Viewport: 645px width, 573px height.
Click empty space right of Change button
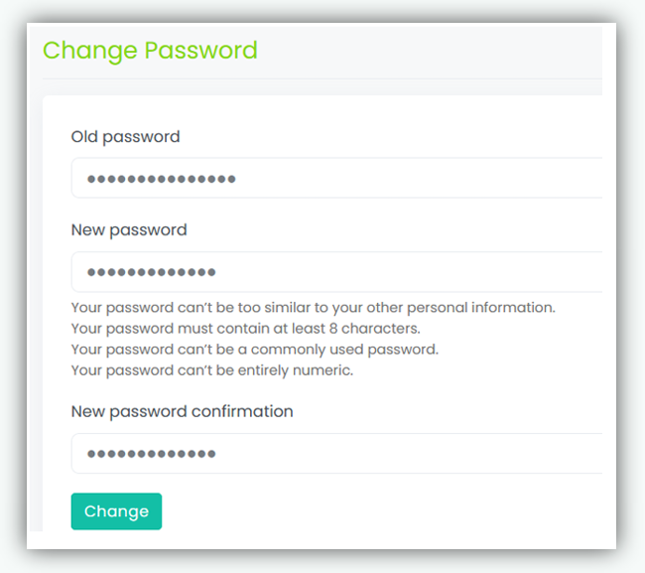point(377,511)
